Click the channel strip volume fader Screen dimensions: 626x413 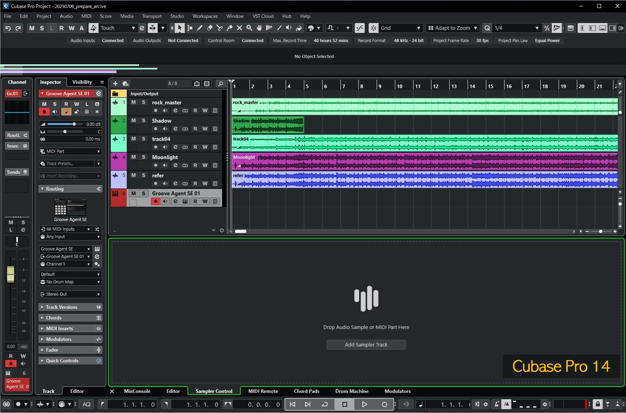11,274
